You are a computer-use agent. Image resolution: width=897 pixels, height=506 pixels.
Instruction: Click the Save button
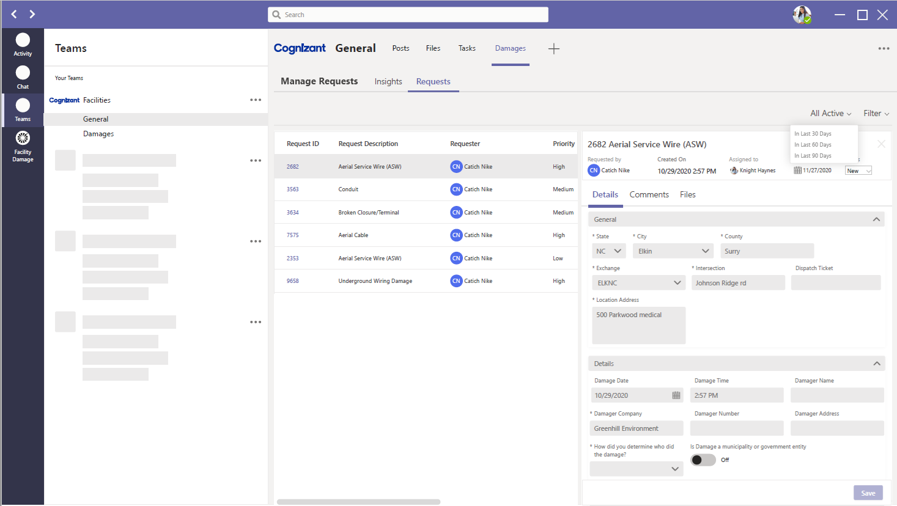[x=868, y=493]
